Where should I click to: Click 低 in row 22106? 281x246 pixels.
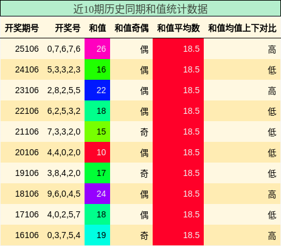272,111
